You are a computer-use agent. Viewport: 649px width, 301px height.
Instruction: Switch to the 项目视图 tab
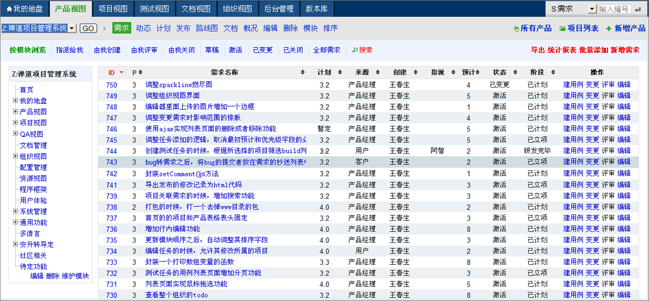coord(113,9)
